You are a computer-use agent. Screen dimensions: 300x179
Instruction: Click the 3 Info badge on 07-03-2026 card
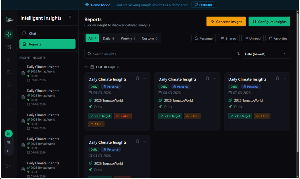click(262, 116)
